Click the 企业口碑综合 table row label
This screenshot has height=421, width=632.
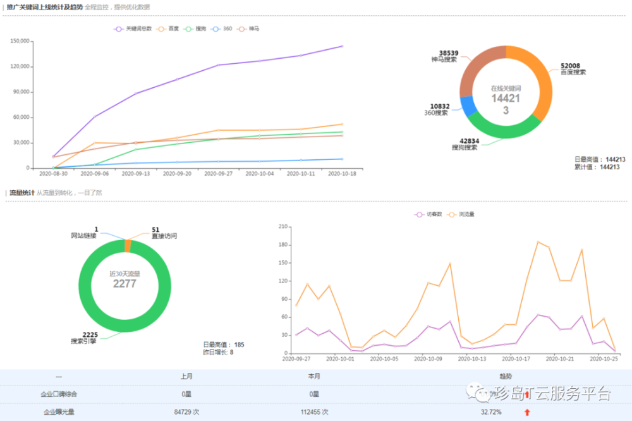pos(59,394)
